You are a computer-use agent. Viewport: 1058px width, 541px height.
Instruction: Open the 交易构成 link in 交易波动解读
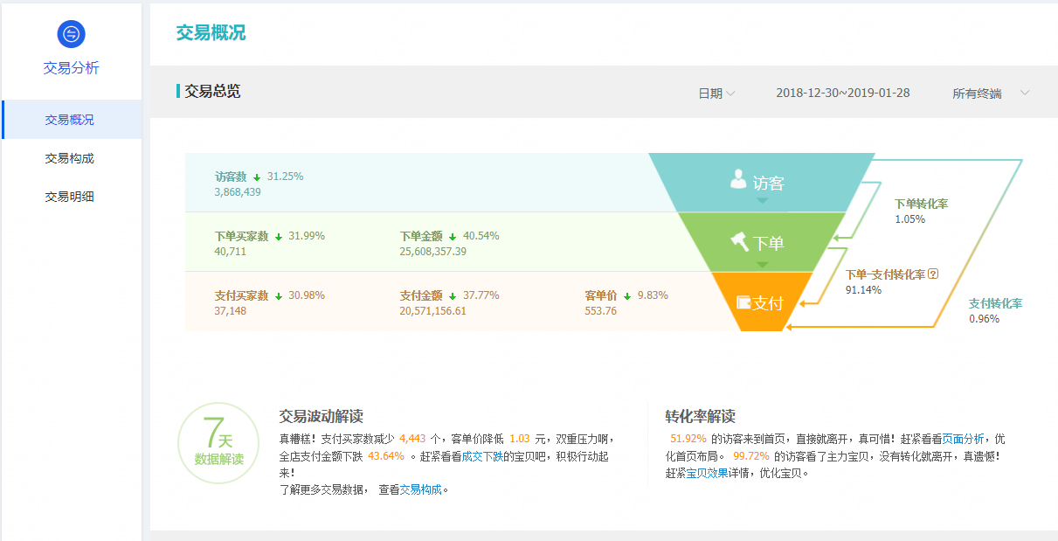(x=421, y=489)
